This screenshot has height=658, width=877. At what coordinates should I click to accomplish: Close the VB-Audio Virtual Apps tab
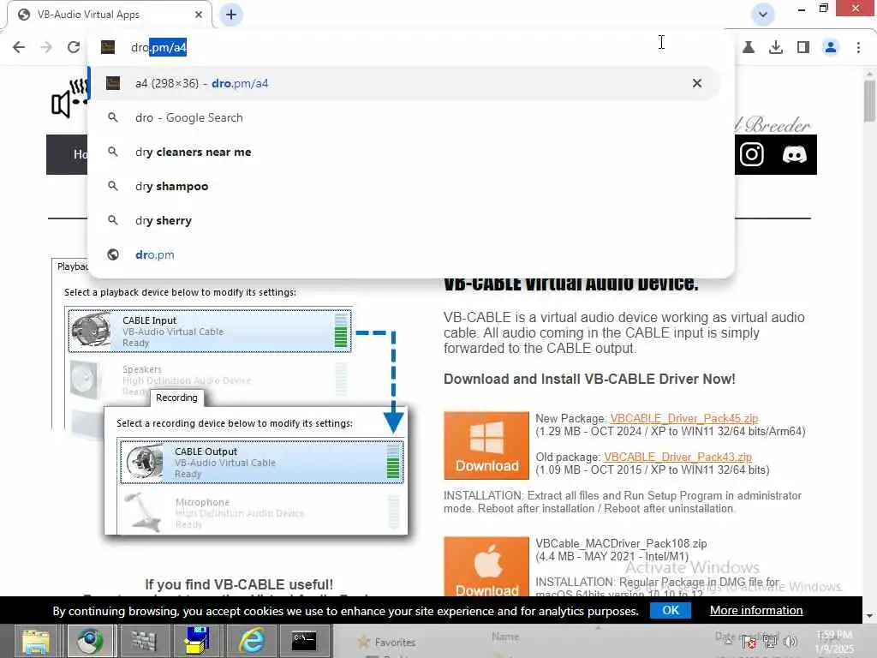(x=199, y=15)
